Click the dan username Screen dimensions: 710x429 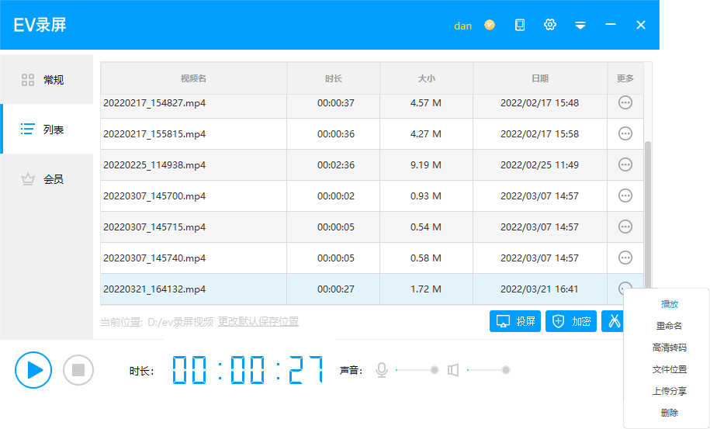pos(462,26)
